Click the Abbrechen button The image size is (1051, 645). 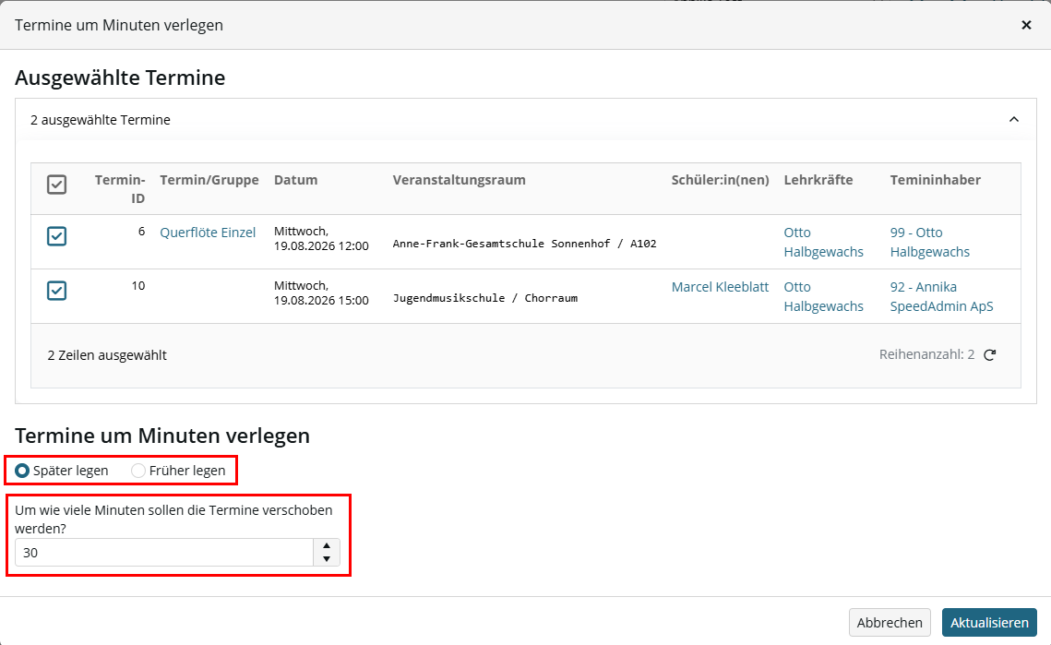click(890, 622)
